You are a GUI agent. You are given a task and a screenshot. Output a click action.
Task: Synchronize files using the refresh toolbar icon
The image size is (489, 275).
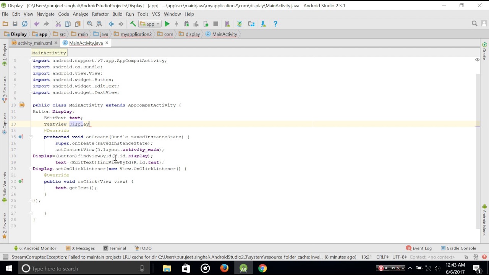click(24, 24)
